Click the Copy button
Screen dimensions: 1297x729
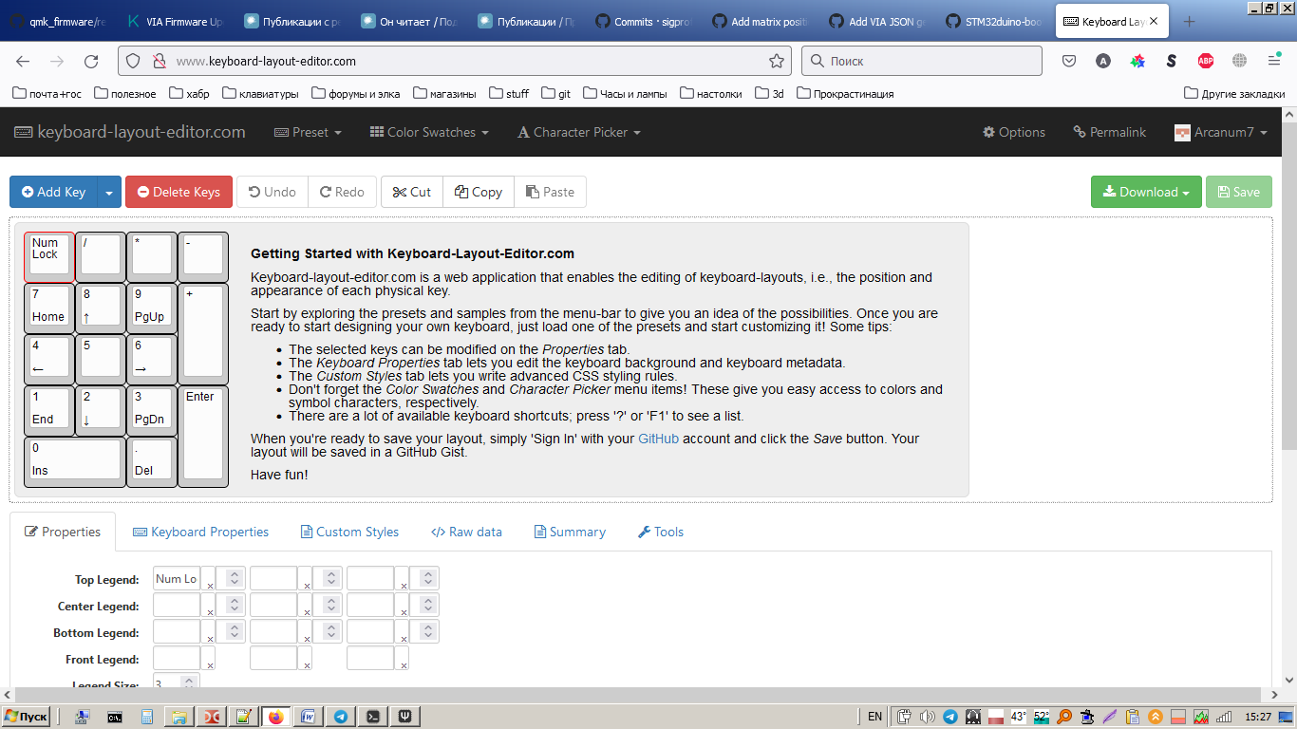tap(479, 192)
